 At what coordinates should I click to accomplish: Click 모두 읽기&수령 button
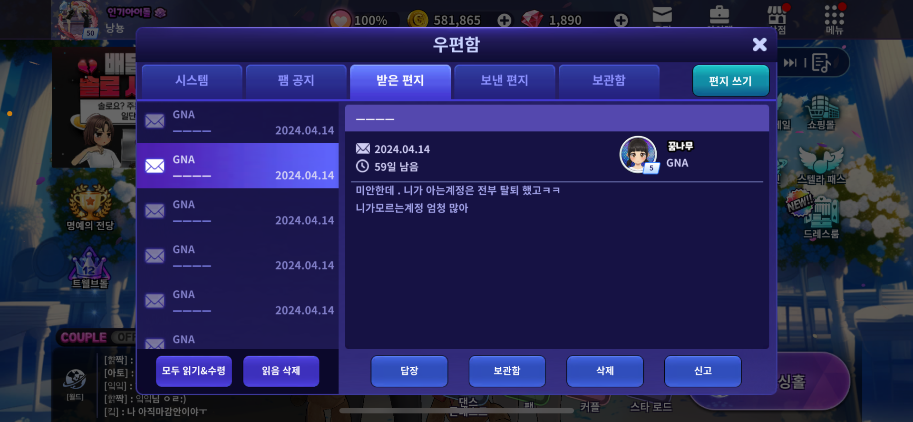click(194, 371)
